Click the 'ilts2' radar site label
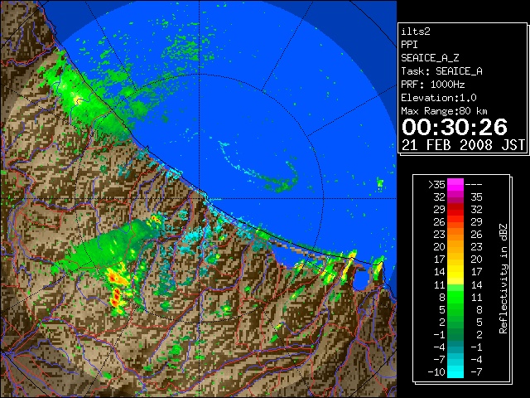 pos(416,32)
